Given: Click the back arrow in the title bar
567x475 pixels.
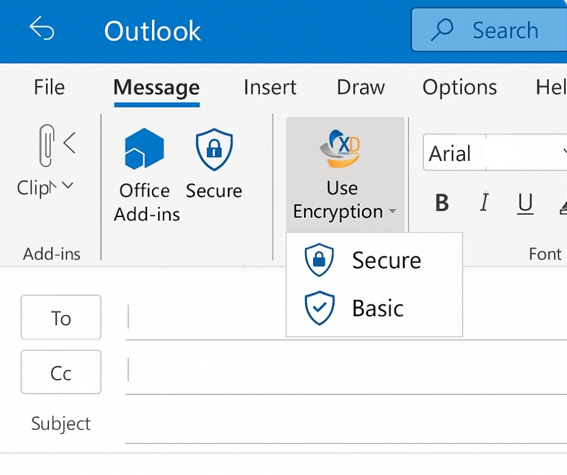Looking at the screenshot, I should [x=41, y=30].
